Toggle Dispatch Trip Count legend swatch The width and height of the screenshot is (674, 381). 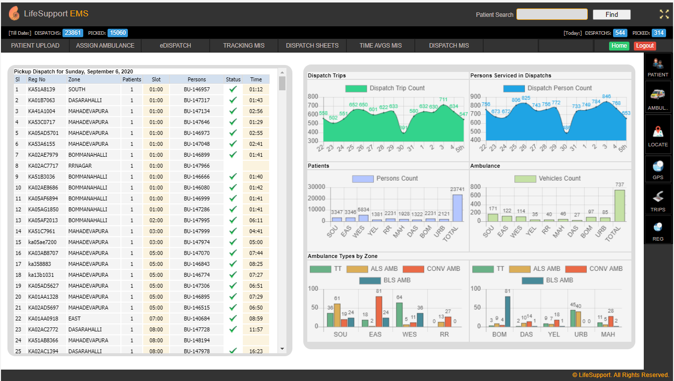coord(356,88)
